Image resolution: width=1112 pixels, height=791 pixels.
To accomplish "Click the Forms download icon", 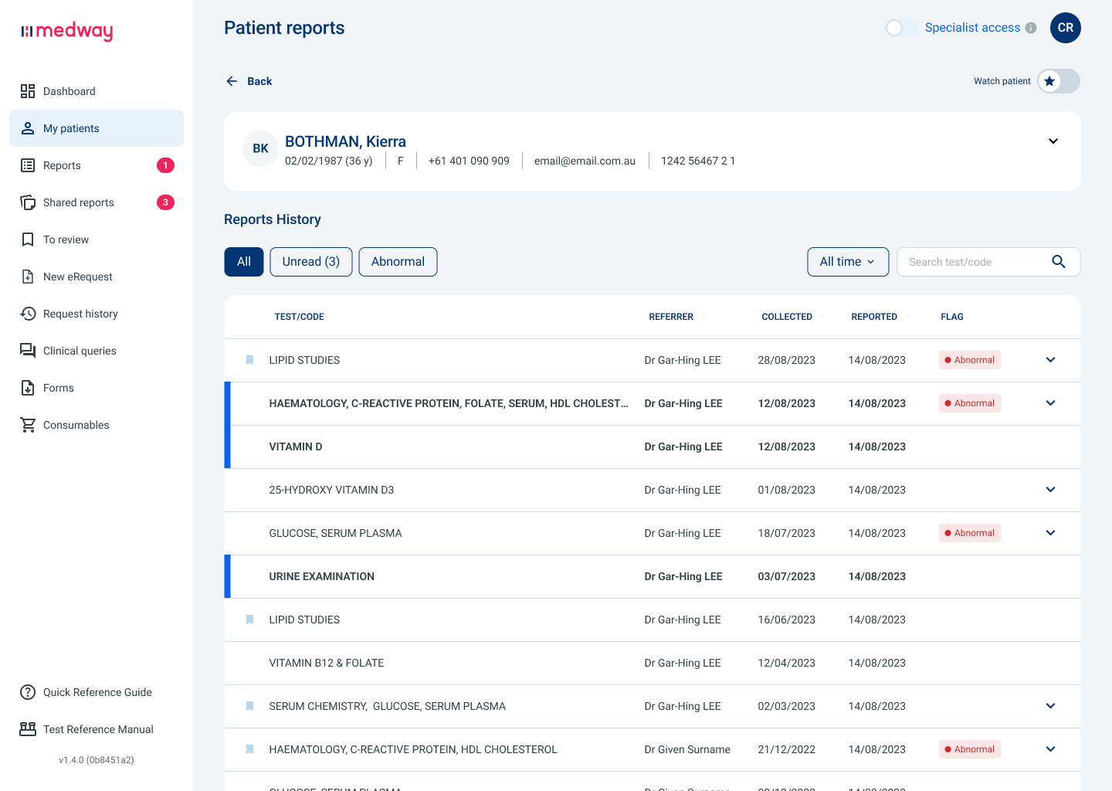I will click(28, 388).
